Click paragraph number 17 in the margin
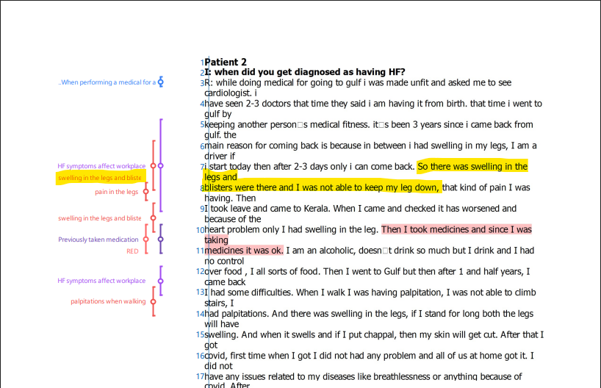This screenshot has width=601, height=388. [201, 377]
